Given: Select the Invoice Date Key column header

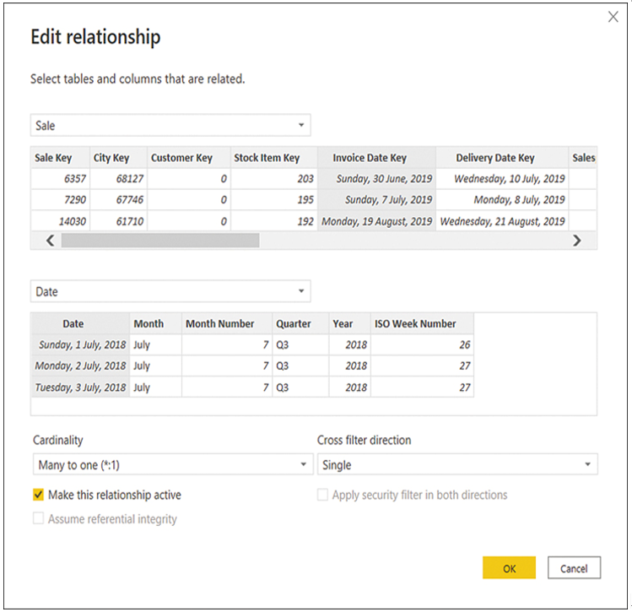Looking at the screenshot, I should tap(376, 158).
